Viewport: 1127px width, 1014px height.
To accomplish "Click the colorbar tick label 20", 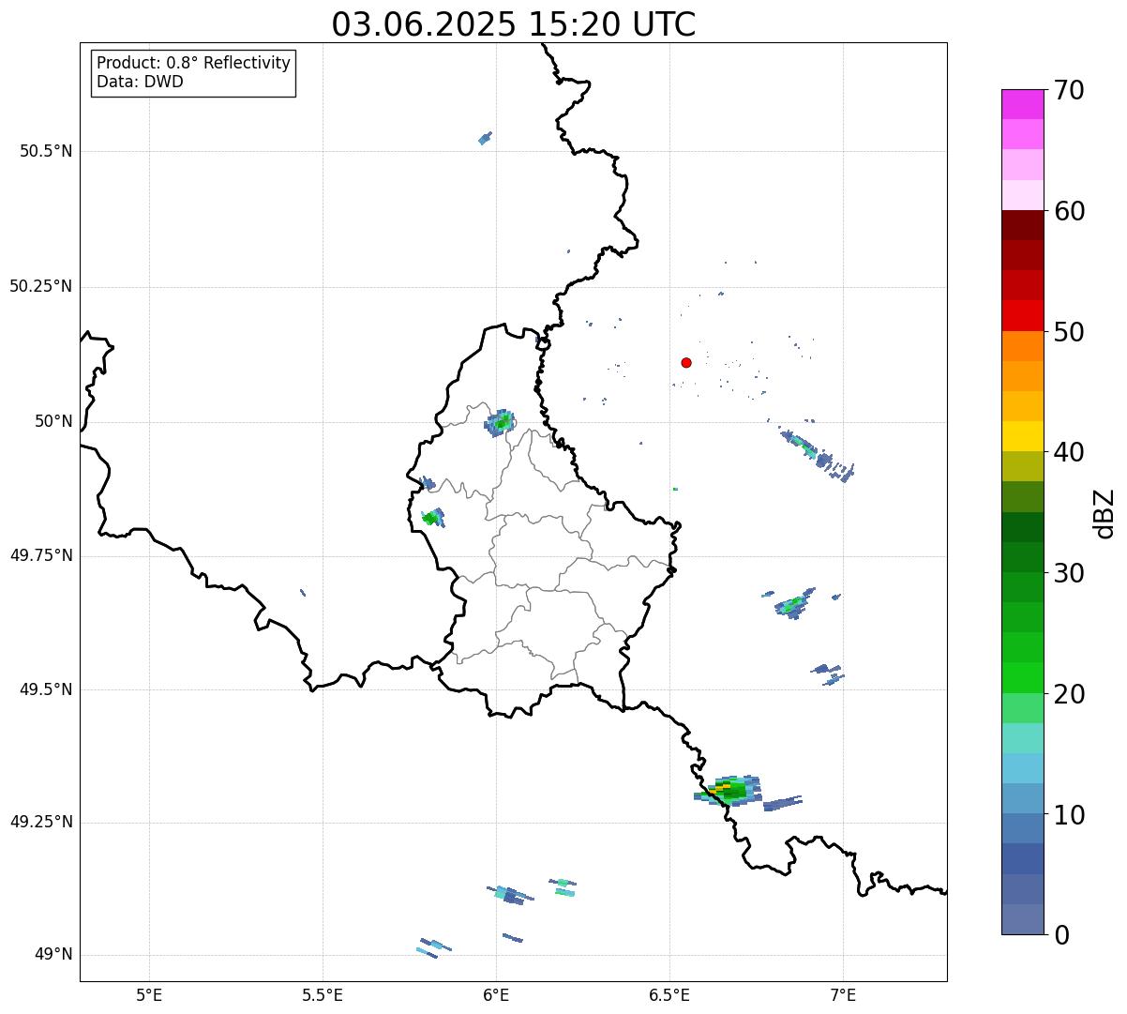I will 1069,694.
